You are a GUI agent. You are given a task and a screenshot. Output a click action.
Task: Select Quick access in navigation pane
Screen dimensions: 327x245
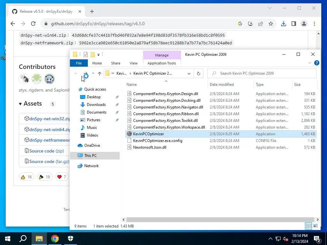(95, 89)
